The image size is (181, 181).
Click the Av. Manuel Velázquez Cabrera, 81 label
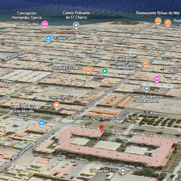tap(101, 118)
